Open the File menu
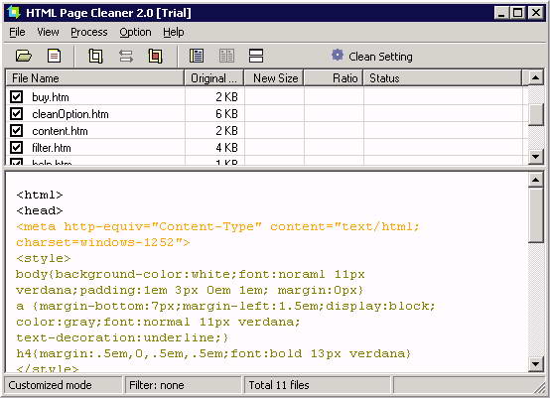Screen dimensions: 550x398 coord(17,33)
